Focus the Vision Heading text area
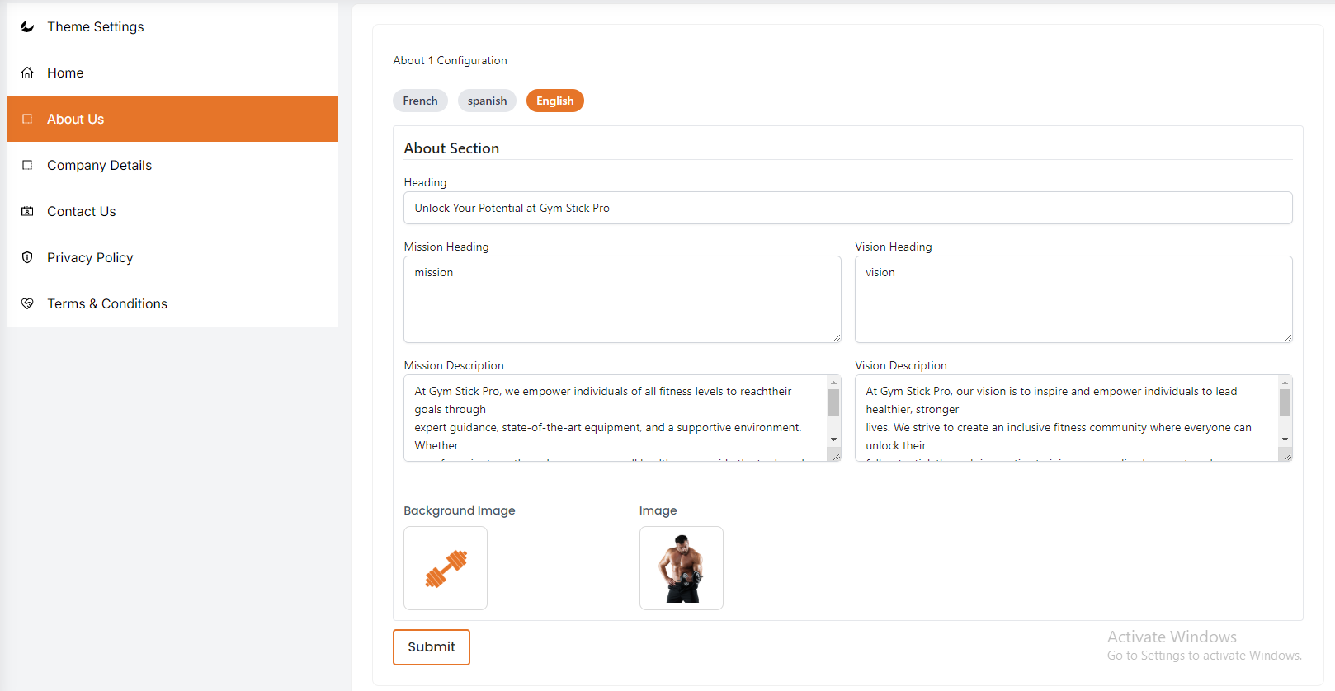This screenshot has width=1335, height=691. (1073, 299)
